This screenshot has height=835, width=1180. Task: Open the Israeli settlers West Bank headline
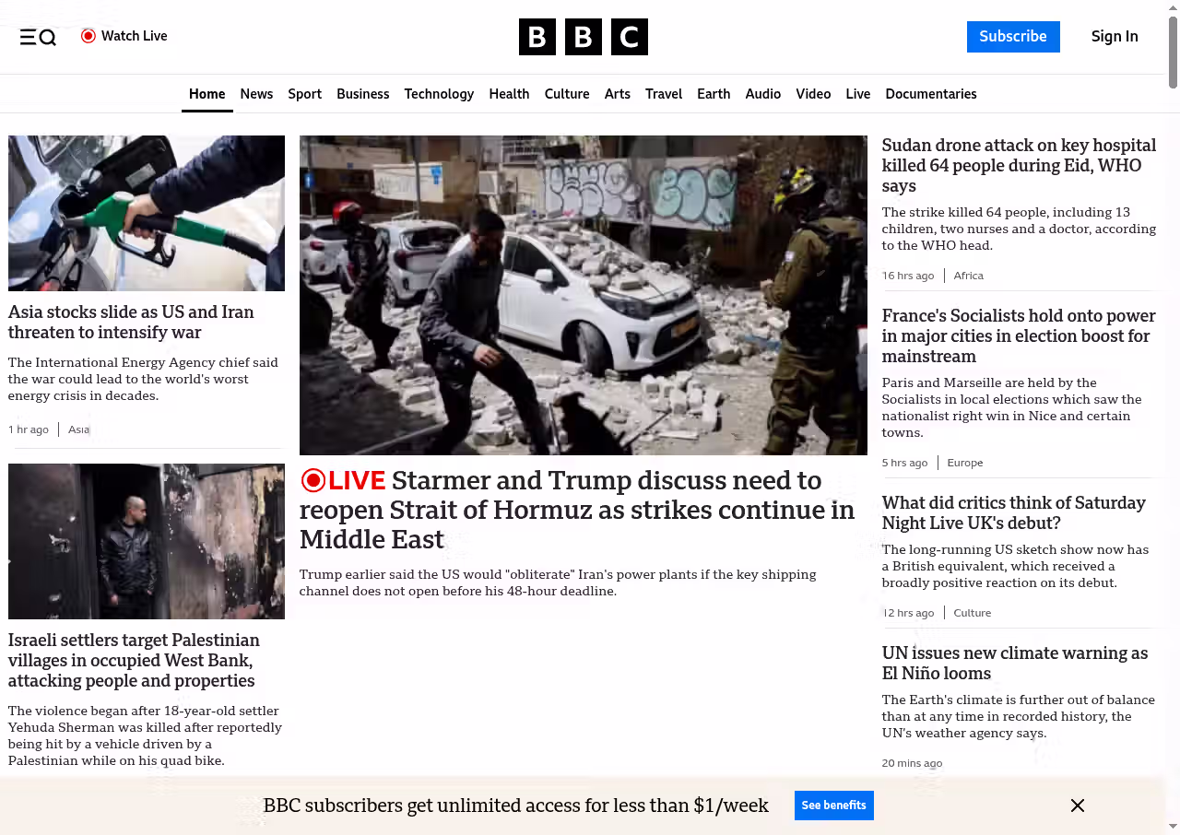pyautogui.click(x=134, y=660)
